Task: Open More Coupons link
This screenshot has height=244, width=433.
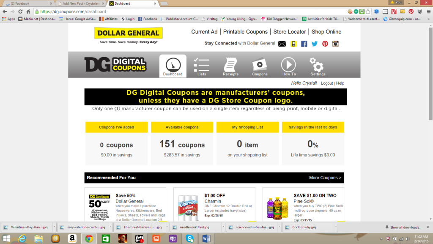Action: 325,177
